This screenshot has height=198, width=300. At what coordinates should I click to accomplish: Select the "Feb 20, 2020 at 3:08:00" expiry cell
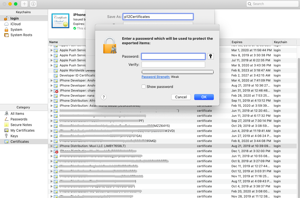point(250,191)
